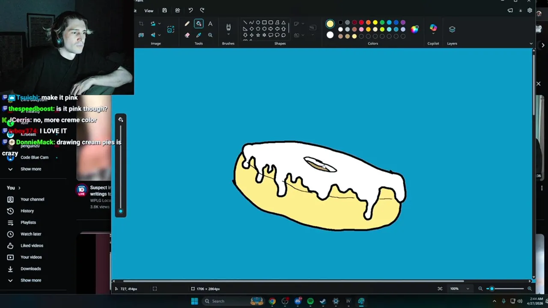Open 'Liked videos' in YouTube sidebar
Viewport: 548px width, 308px height.
click(32, 246)
